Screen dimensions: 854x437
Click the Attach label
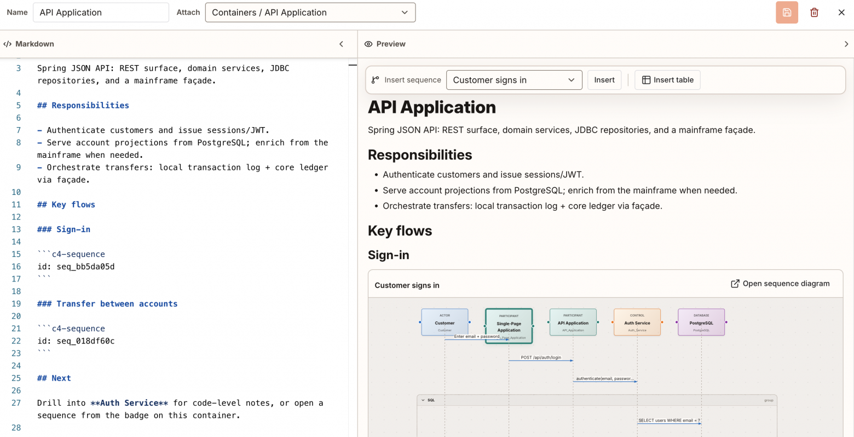[188, 13]
